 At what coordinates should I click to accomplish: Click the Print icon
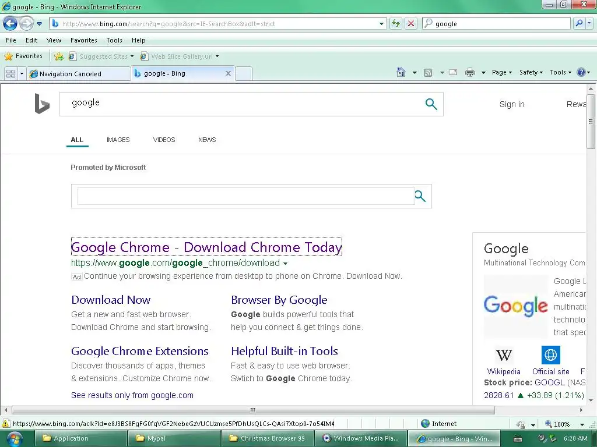pyautogui.click(x=470, y=72)
